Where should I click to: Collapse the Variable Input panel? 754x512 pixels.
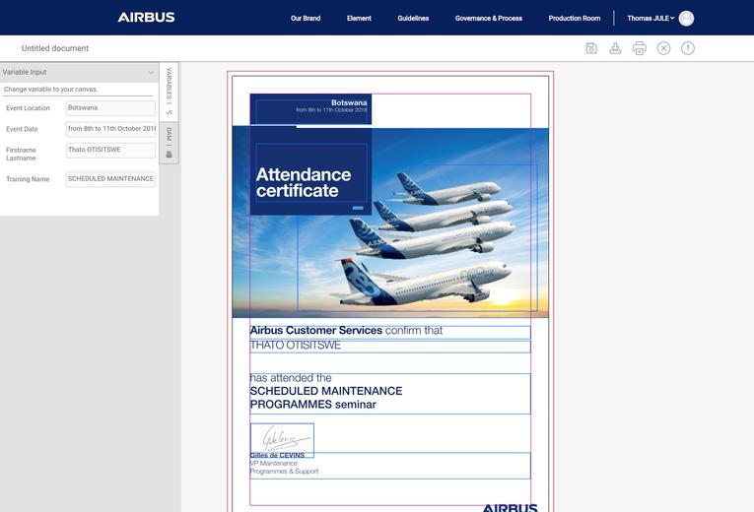click(151, 73)
